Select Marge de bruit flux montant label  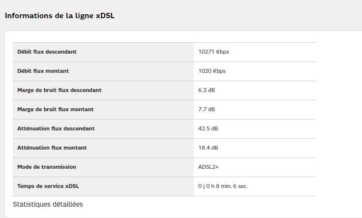tap(55, 109)
